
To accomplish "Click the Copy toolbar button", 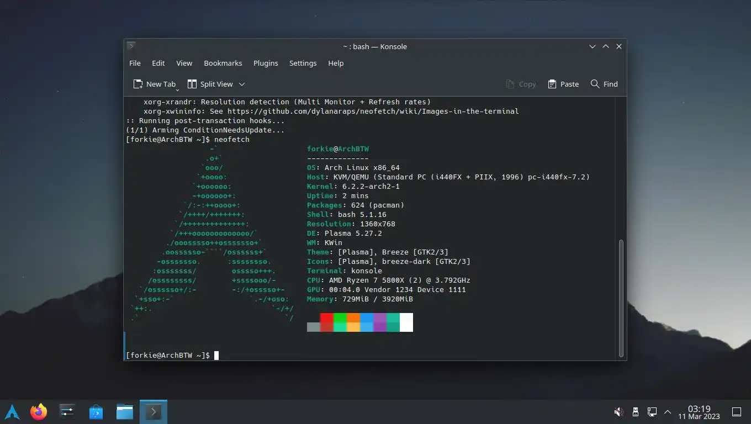I will click(521, 84).
